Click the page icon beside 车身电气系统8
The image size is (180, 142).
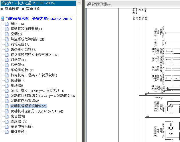(x=7, y=127)
